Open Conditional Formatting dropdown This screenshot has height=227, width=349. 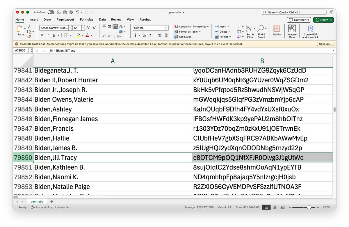(192, 26)
